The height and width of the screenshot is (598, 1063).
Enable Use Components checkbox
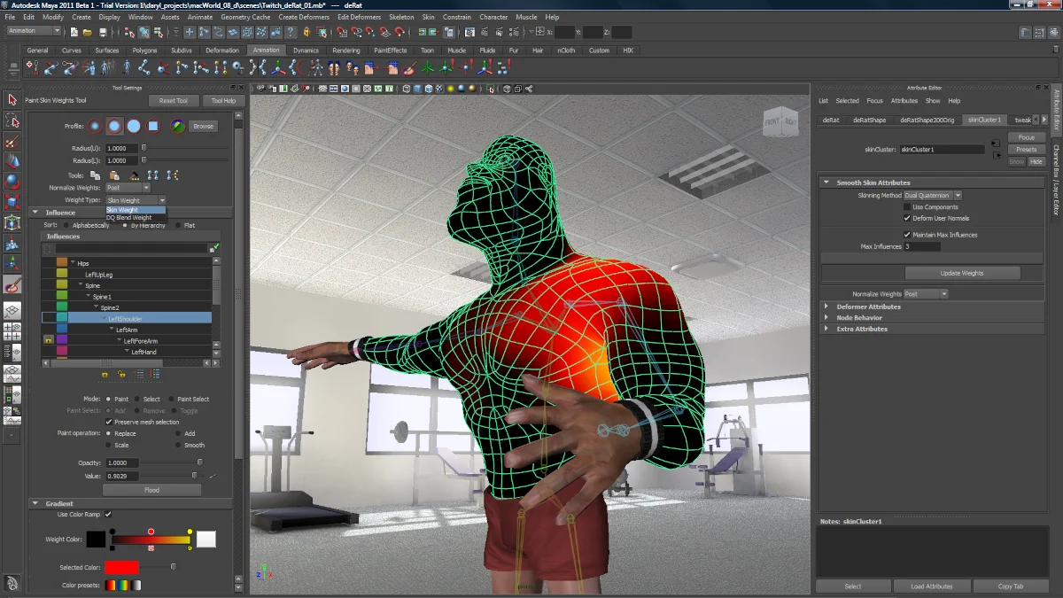(907, 207)
